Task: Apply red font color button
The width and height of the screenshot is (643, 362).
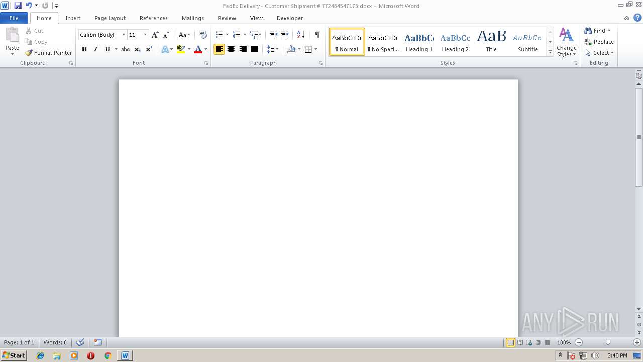Action: [x=198, y=49]
